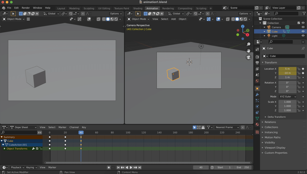Viewport: 307px width, 174px height.
Task: Click the camera view toggle in right viewport
Action: tap(248, 57)
